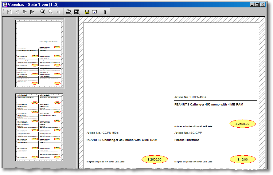This screenshot has width=273, height=175.
Task: Click the $ 15,00 price ellipse
Action: pos(243,160)
